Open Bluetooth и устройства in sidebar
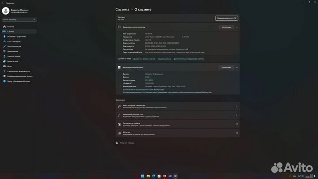318x179 pixels. (13, 36)
